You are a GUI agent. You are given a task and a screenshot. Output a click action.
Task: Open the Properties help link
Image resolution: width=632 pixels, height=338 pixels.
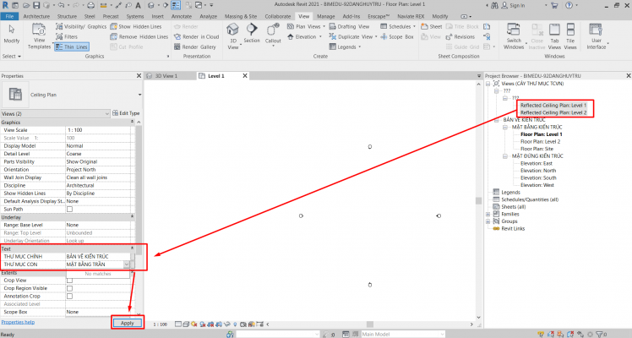pyautogui.click(x=19, y=322)
